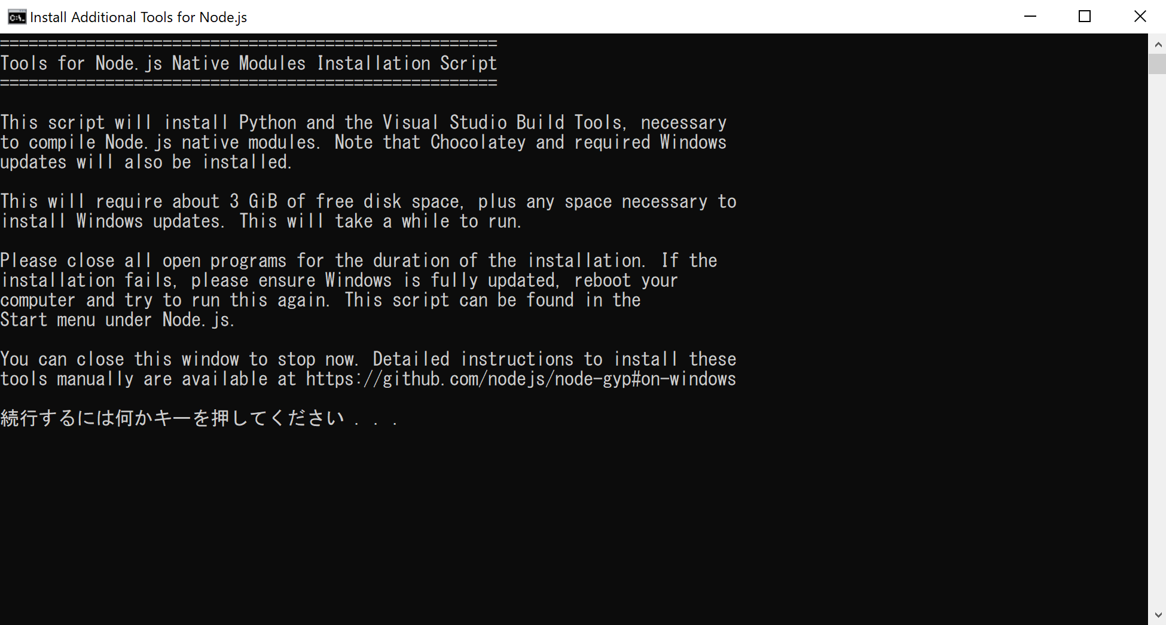
Task: Minimize the Node.js tools installer window
Action: click(1030, 17)
